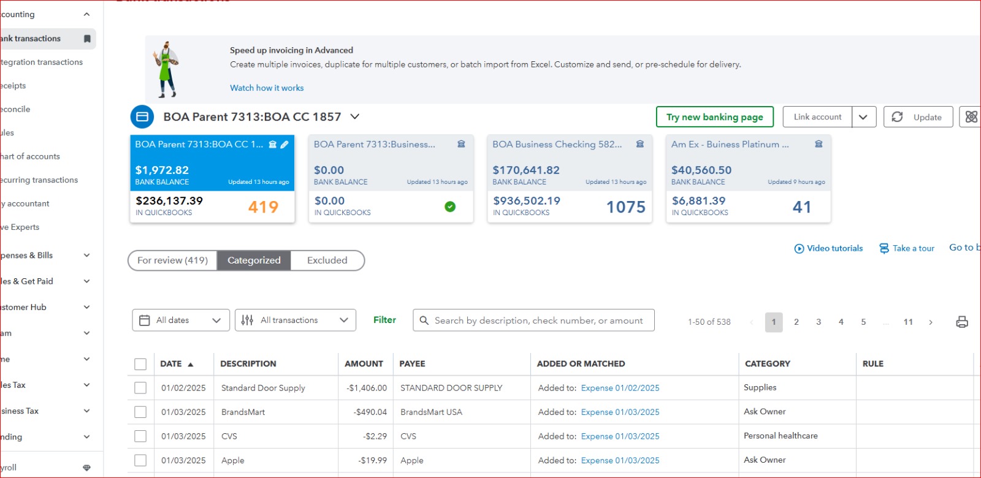Click the bookmark icon beside Bank transactions
981x478 pixels.
pyautogui.click(x=87, y=39)
